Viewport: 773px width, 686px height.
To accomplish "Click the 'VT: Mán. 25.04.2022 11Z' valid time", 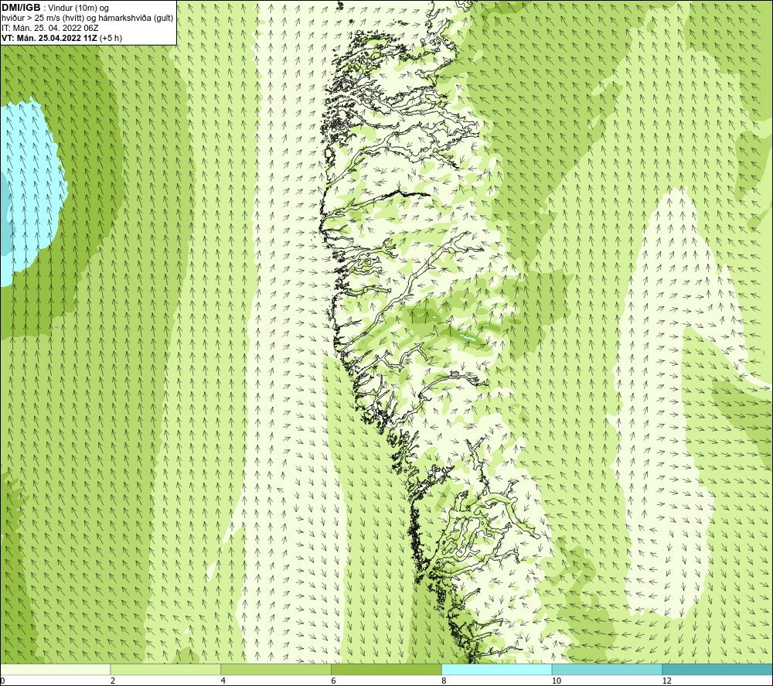I will tap(49, 38).
